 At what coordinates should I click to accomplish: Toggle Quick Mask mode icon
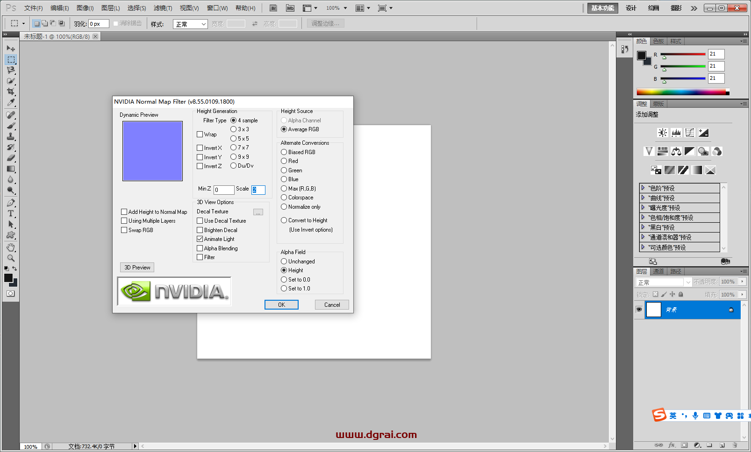(10, 293)
